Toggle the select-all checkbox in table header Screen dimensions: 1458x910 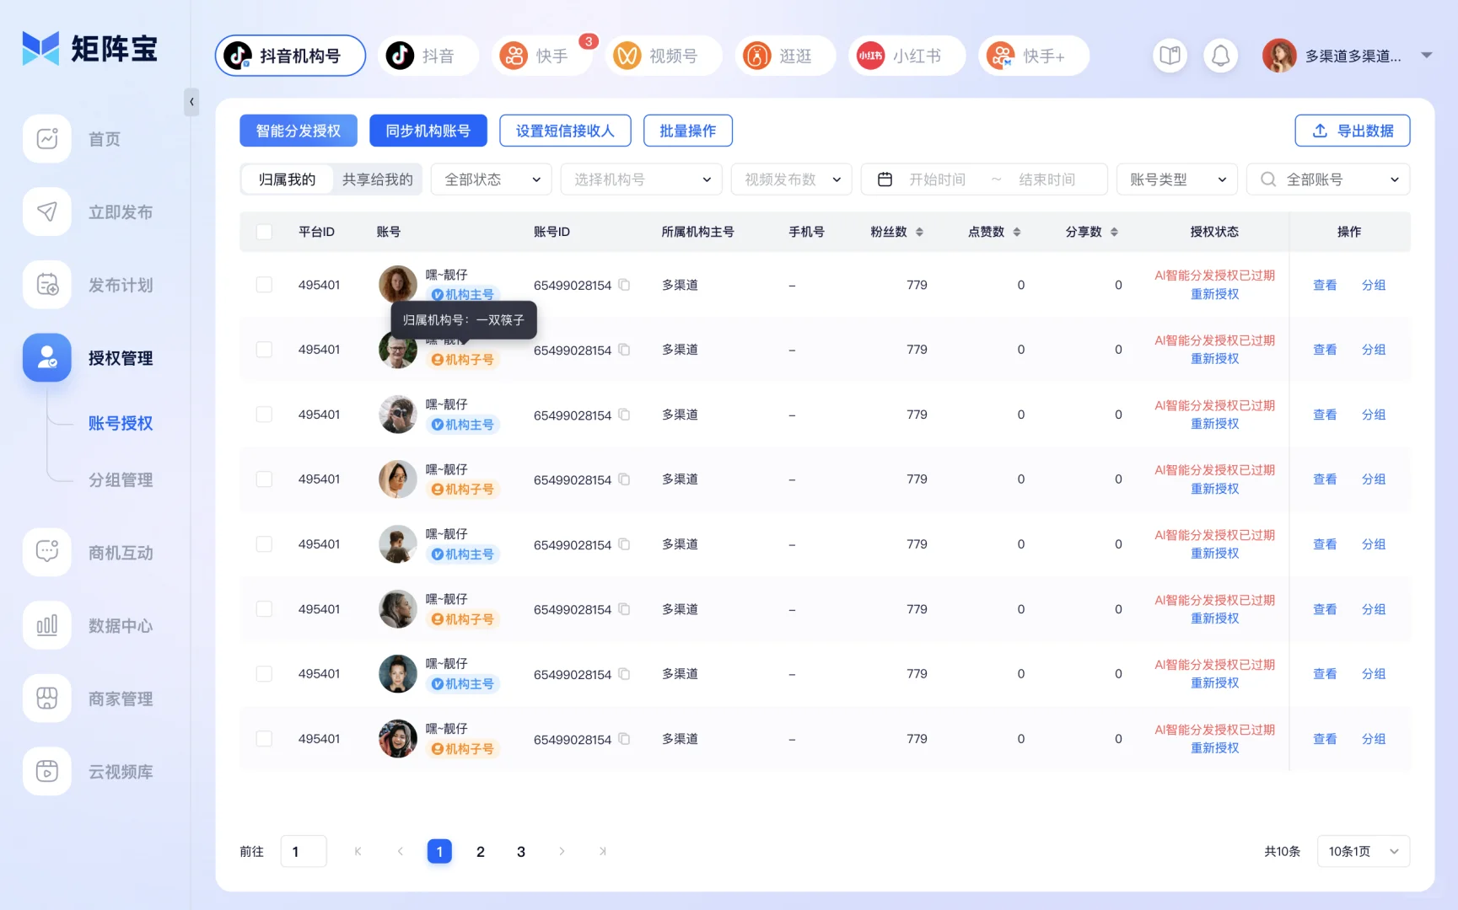(x=264, y=231)
